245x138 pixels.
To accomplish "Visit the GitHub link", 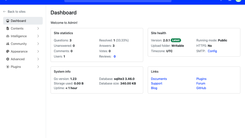I will point(201,88).
